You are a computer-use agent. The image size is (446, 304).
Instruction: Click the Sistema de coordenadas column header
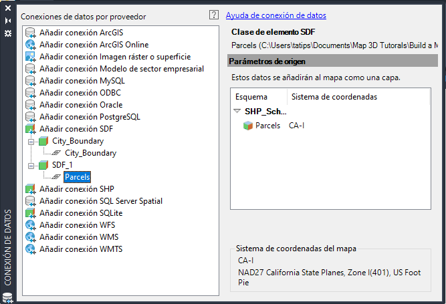click(x=334, y=97)
